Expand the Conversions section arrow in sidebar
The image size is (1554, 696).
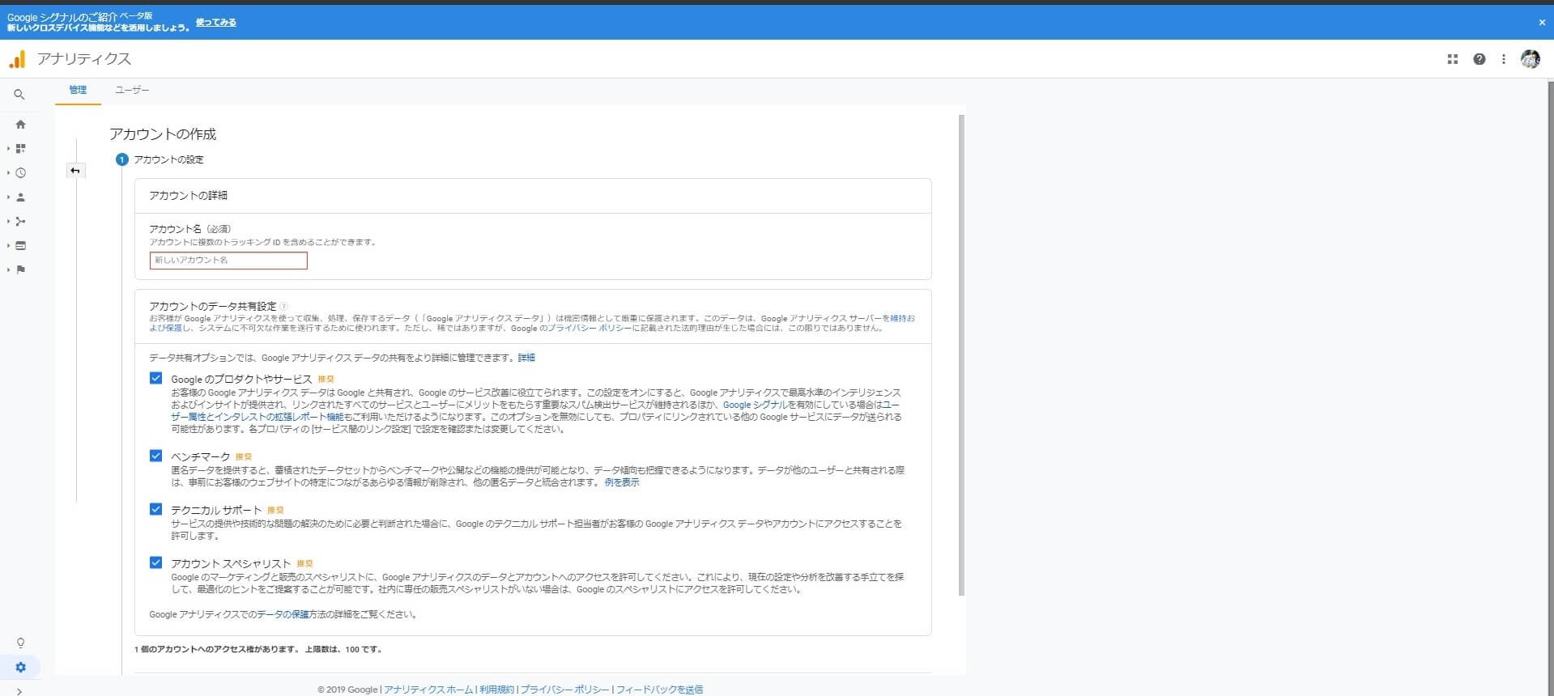(x=8, y=270)
